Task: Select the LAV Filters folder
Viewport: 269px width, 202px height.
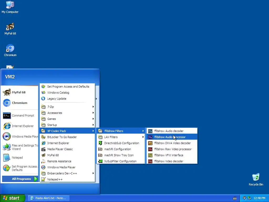Action: click(x=121, y=137)
